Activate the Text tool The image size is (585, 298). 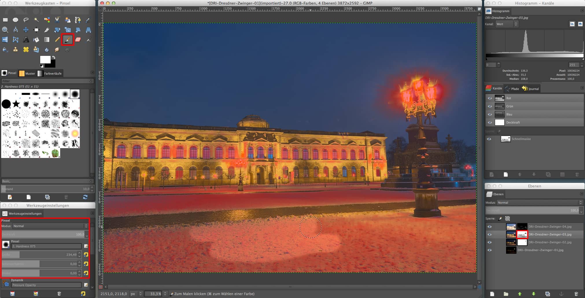click(x=26, y=40)
